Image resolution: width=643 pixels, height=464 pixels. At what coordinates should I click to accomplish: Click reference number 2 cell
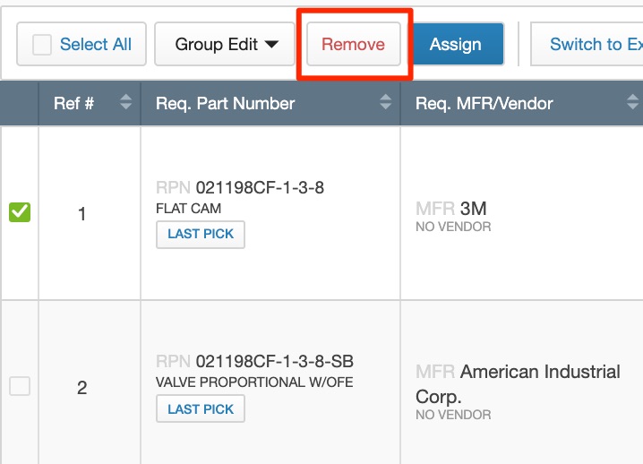[82, 388]
